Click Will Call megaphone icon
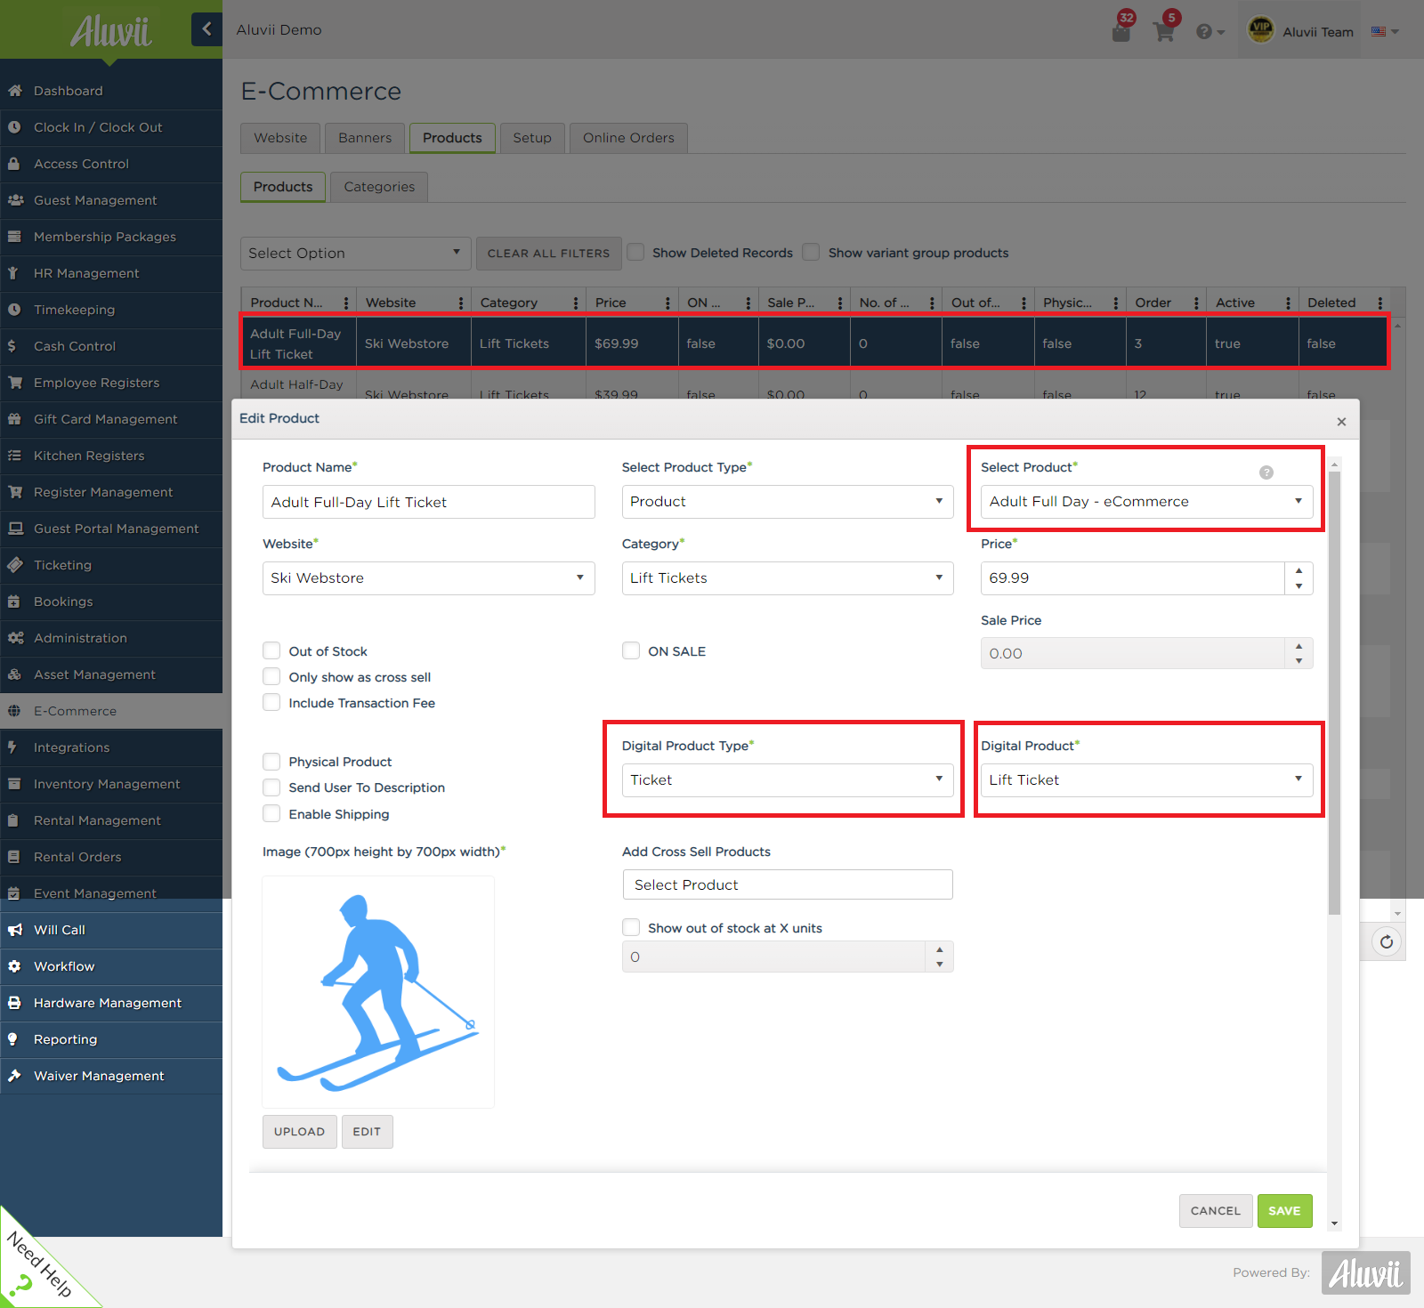 15,930
